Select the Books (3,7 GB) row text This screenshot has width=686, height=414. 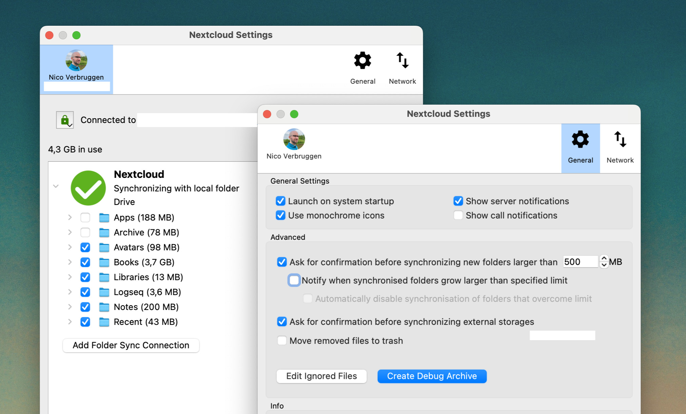pyautogui.click(x=144, y=262)
